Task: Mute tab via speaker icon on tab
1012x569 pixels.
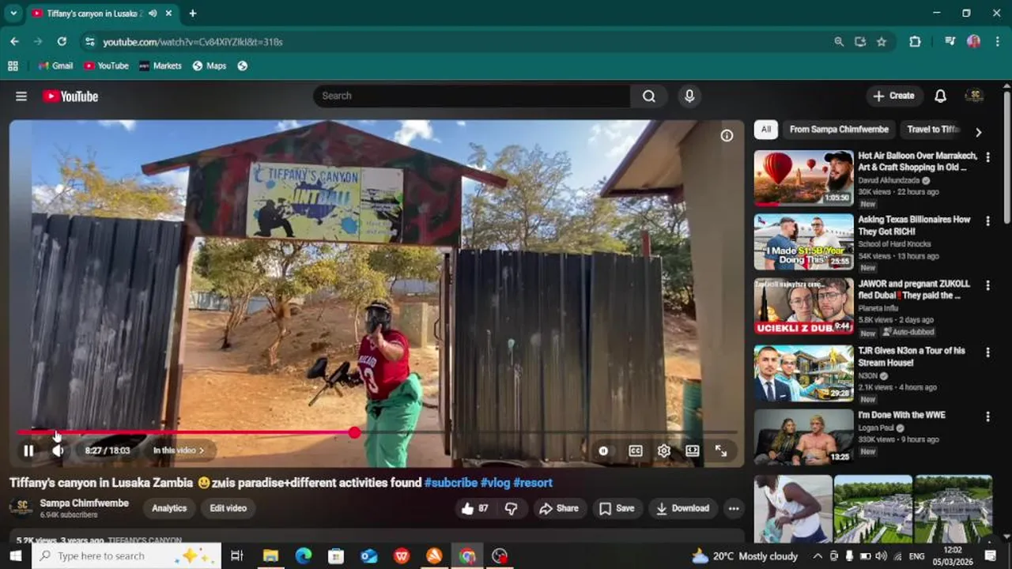Action: [x=152, y=13]
